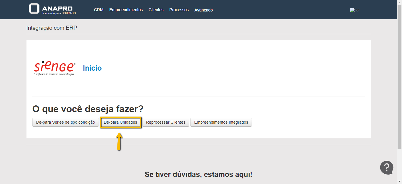Image resolution: width=402 pixels, height=184 pixels.
Task: Click the 'Se tiver dúvidas, estamos aqui!' heading
Action: pos(198,174)
